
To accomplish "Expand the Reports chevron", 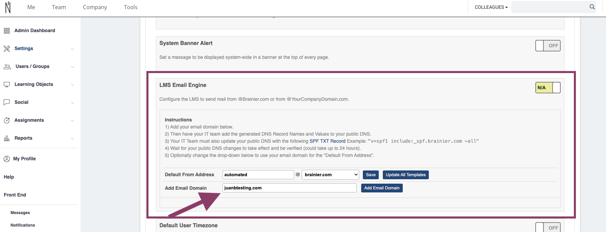I will point(72,139).
